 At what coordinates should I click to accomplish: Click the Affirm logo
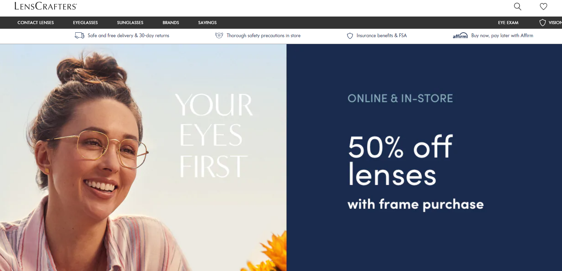point(460,35)
